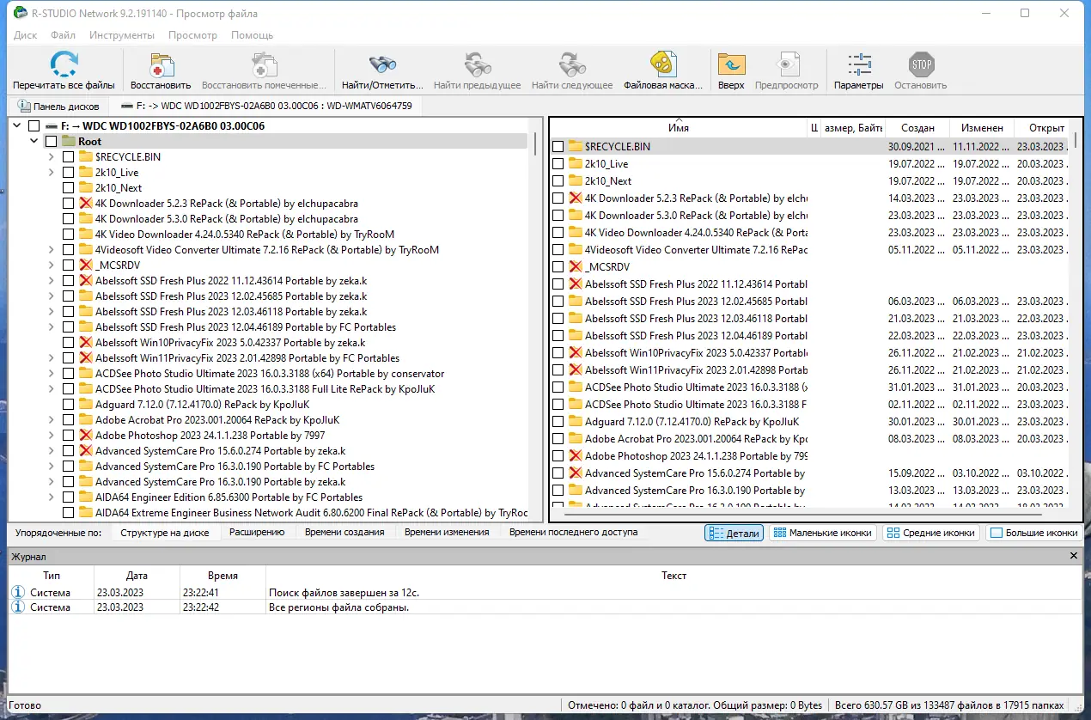This screenshot has width=1091, height=720.
Task: Switch to the F: WDC WD1002FBYS drive tab
Action: point(265,107)
